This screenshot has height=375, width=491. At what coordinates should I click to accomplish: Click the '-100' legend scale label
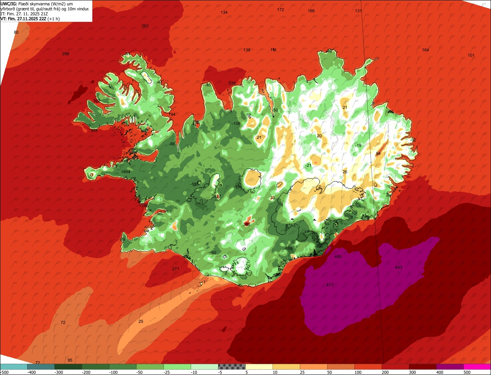coord(113,372)
